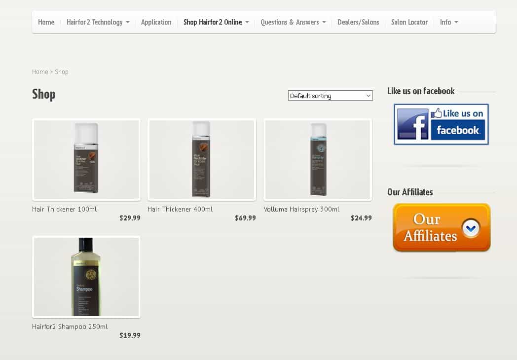Click the 'Our Affiliates' sidebar heading
Viewport: 517px width, 360px height.
click(x=410, y=192)
